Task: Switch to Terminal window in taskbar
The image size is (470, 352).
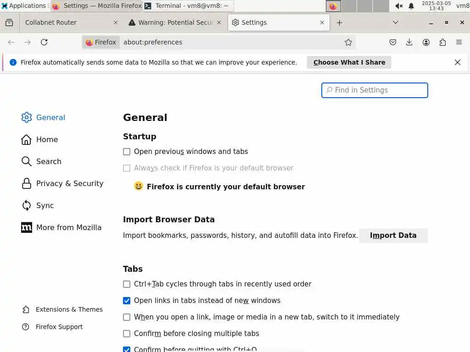Action: (x=188, y=5)
